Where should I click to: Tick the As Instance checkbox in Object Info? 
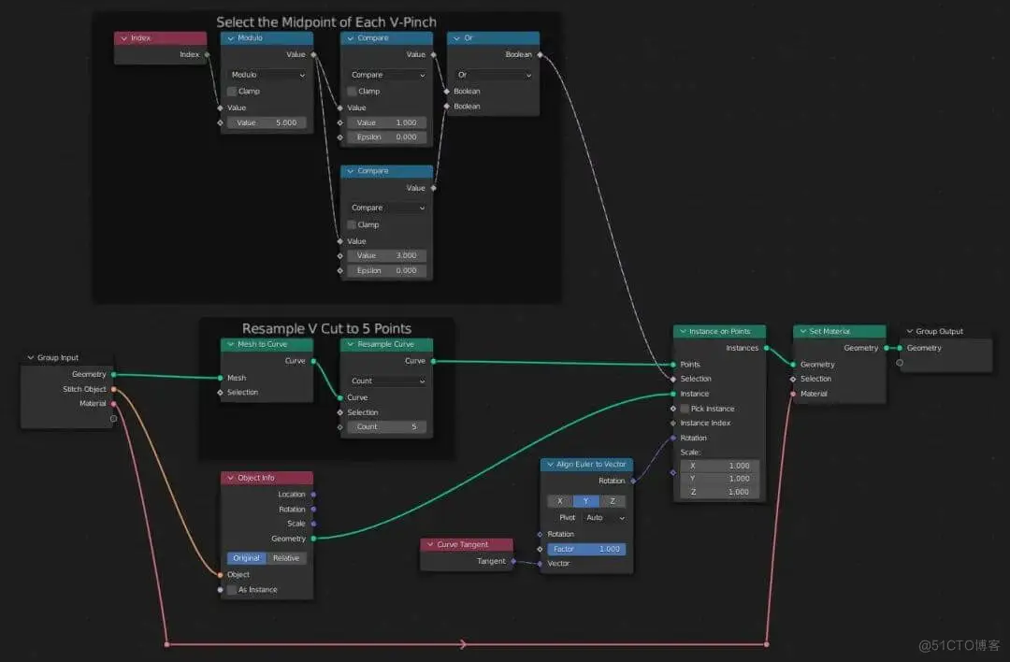[x=232, y=590]
